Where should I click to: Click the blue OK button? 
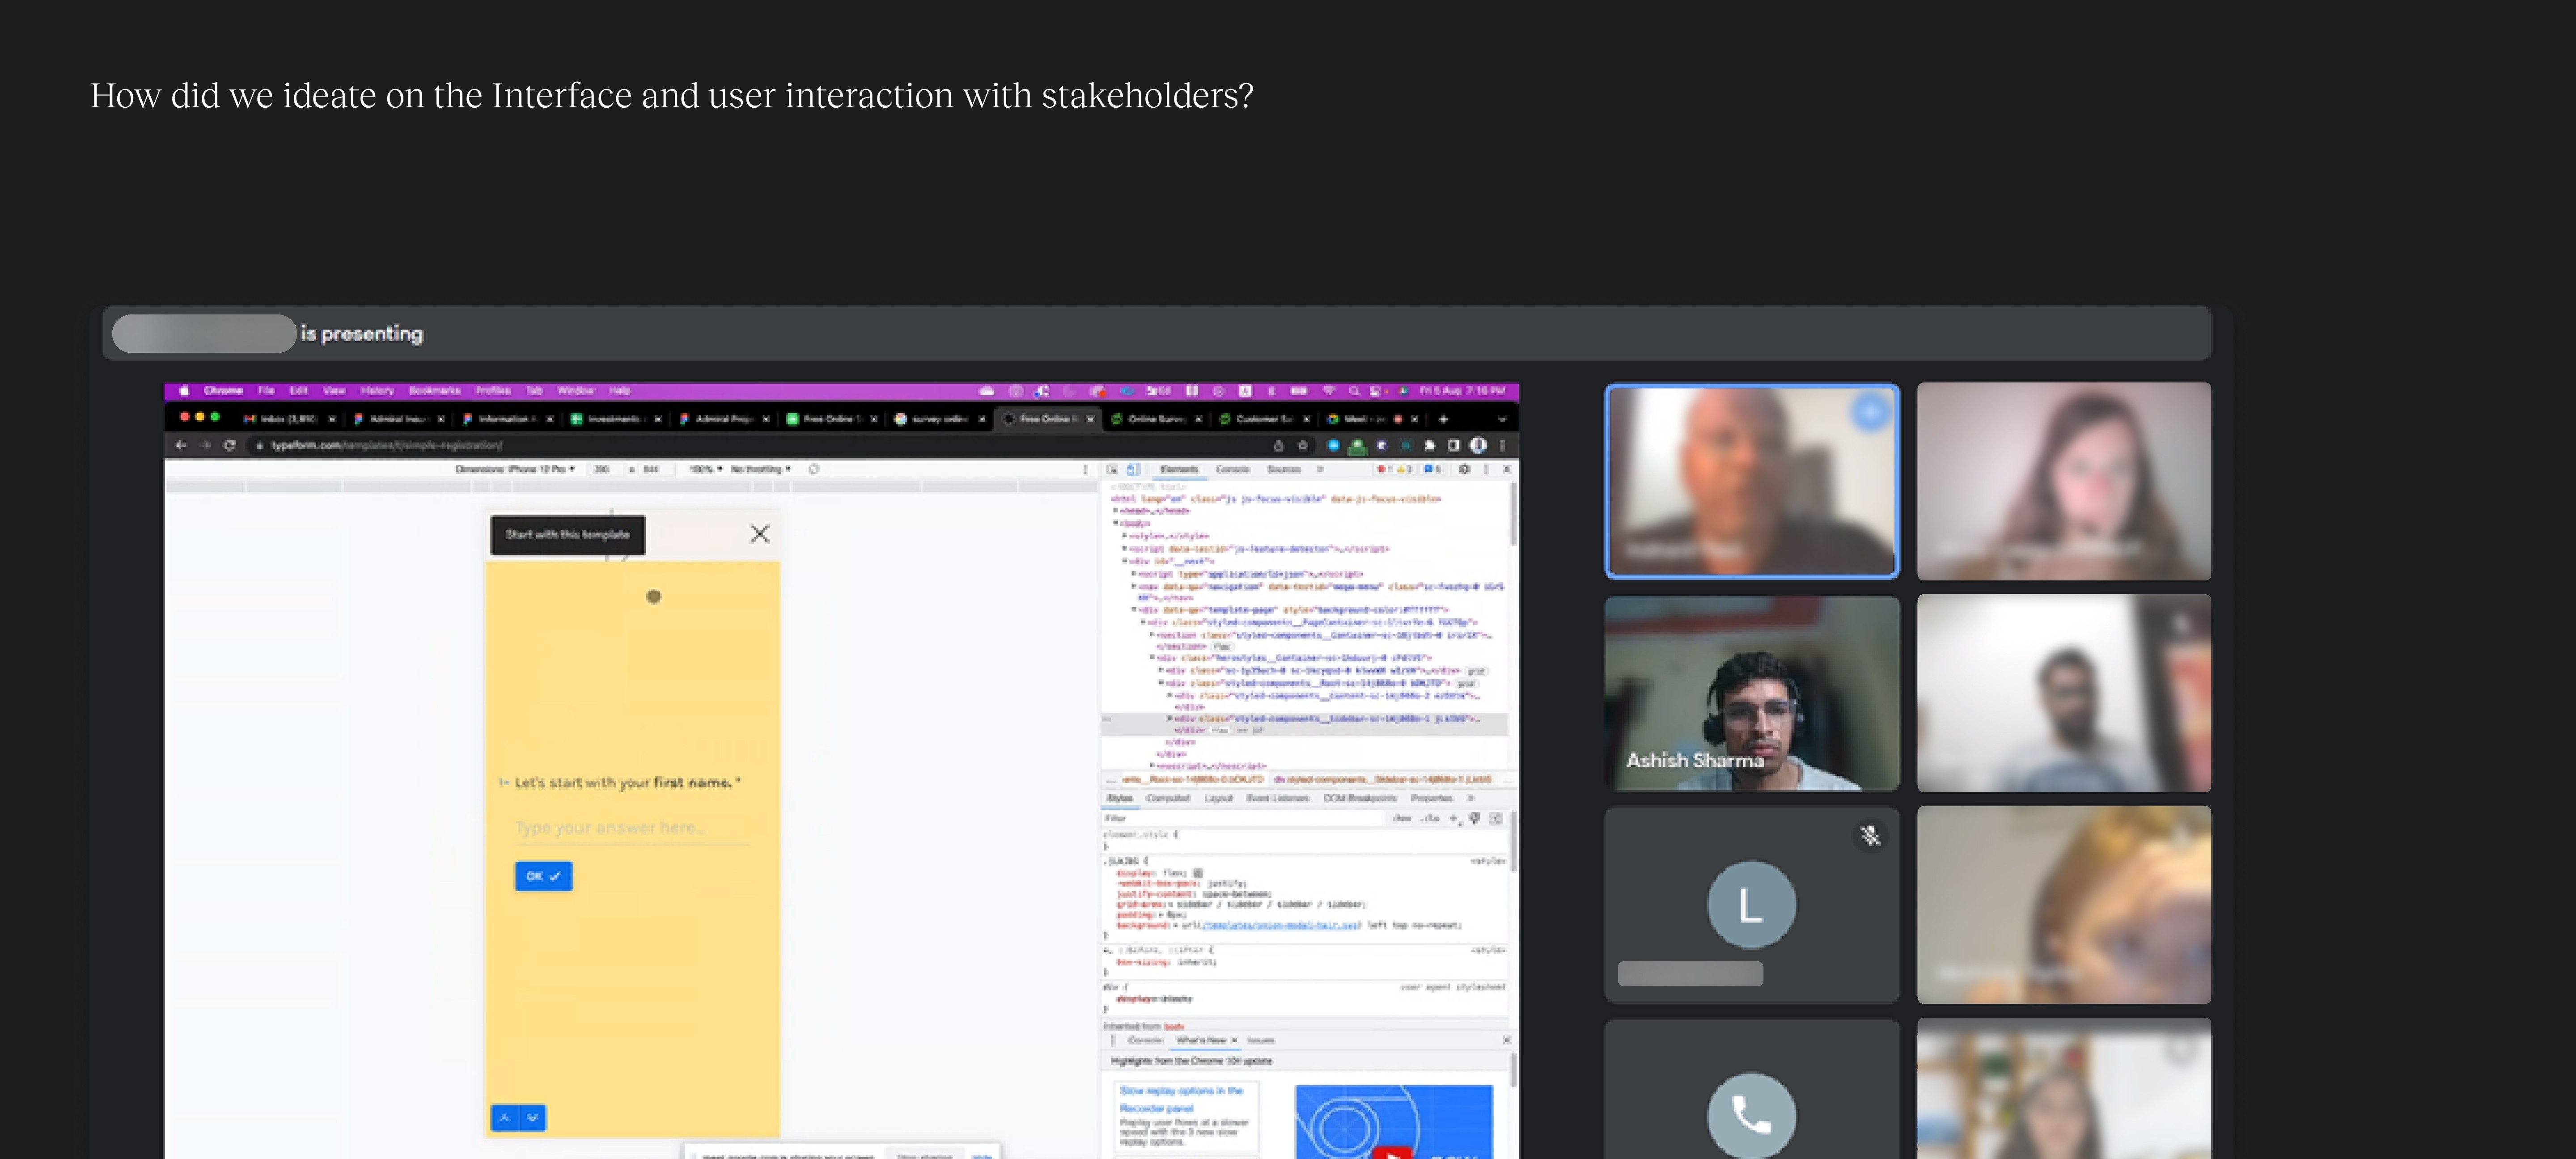click(543, 876)
